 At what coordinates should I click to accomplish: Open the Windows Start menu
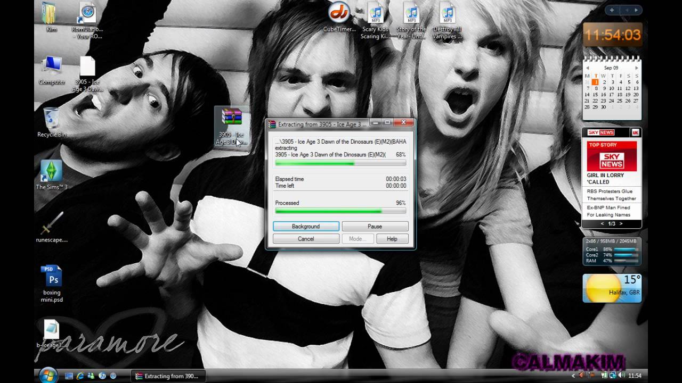[47, 374]
